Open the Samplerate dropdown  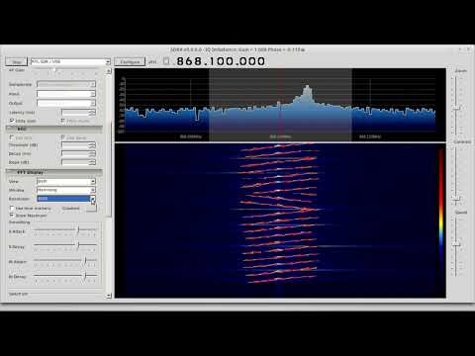pyautogui.click(x=66, y=84)
